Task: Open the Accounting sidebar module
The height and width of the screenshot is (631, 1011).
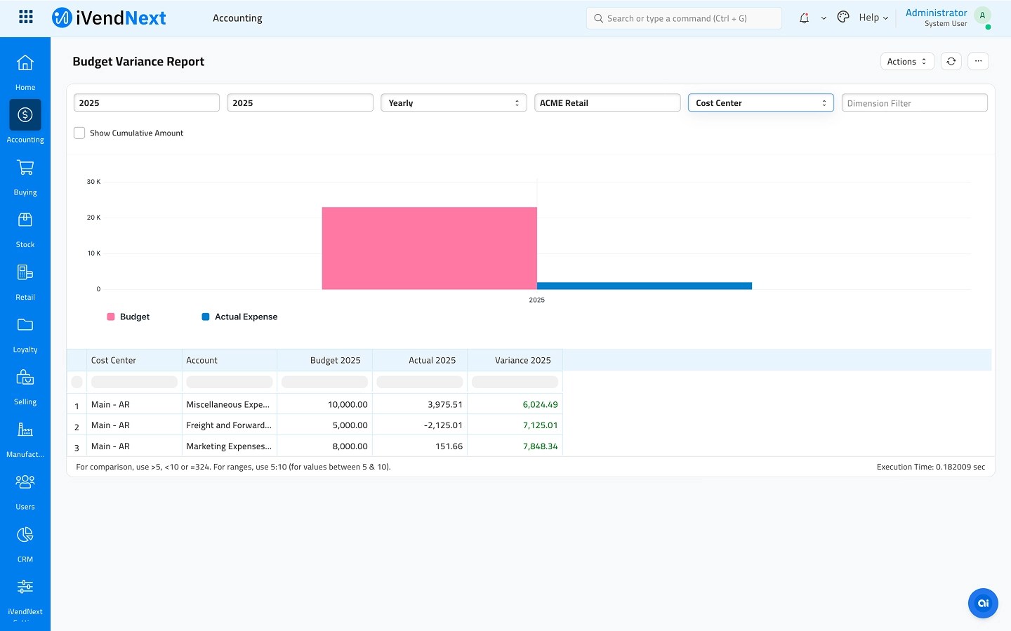Action: click(x=25, y=115)
